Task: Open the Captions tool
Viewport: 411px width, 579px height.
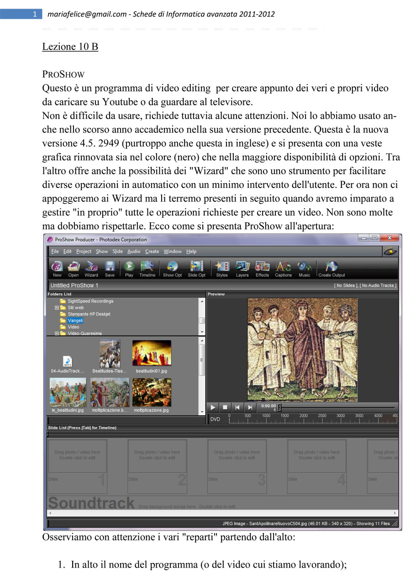Action: (x=283, y=268)
